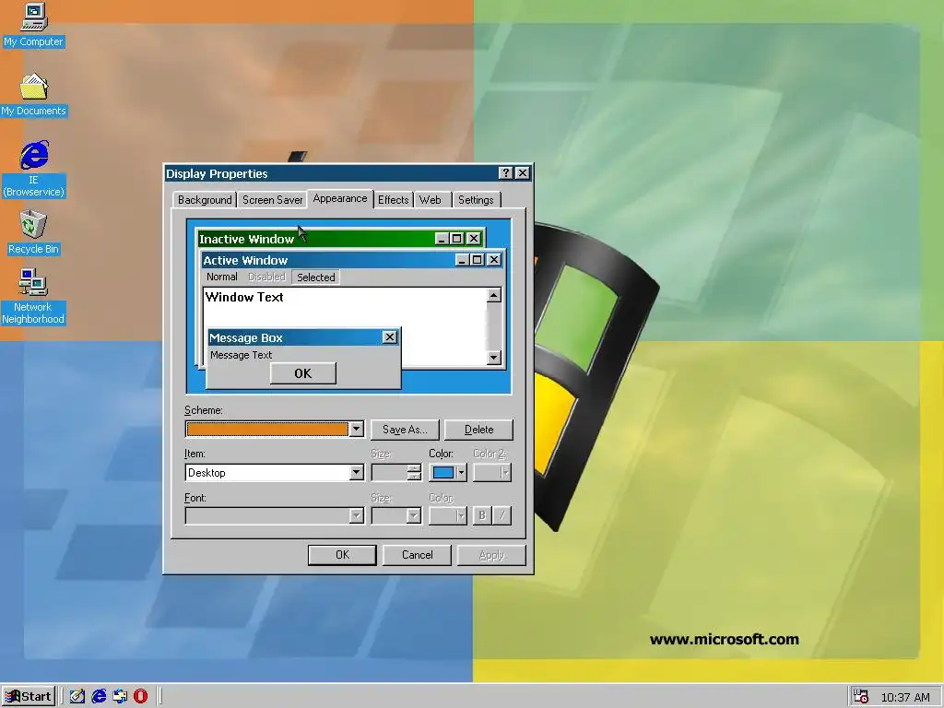Screen dimensions: 944x708
Task: Switch to the Screen Saver tab
Action: coord(272,200)
